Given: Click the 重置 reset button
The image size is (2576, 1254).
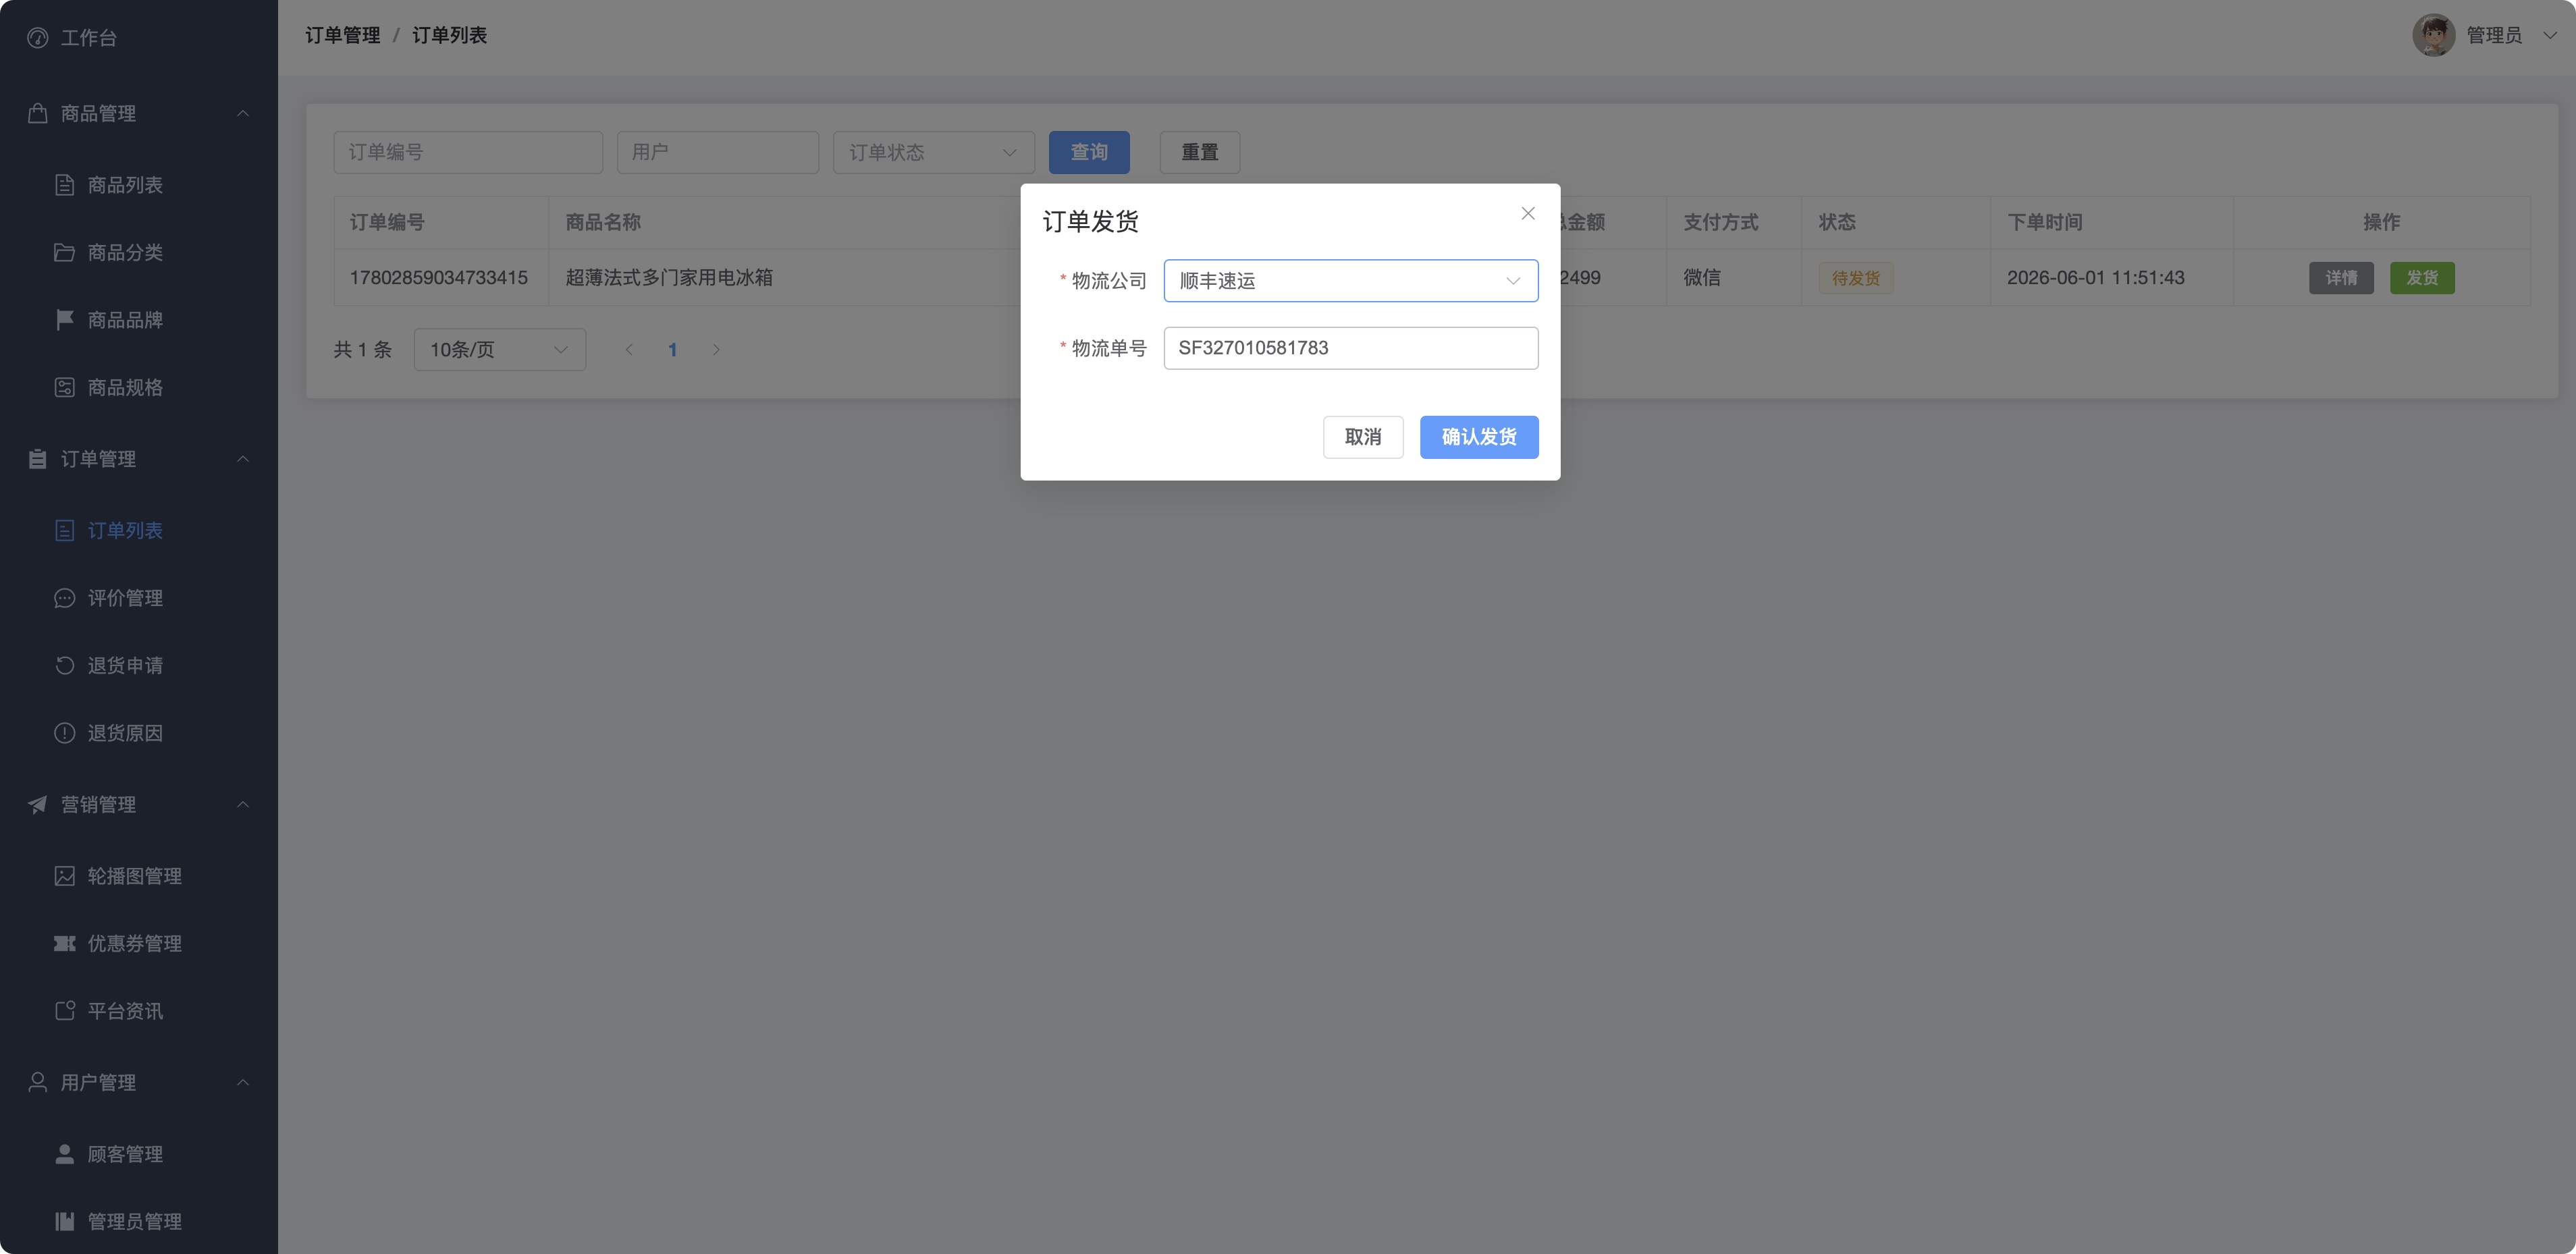Looking at the screenshot, I should (1199, 152).
